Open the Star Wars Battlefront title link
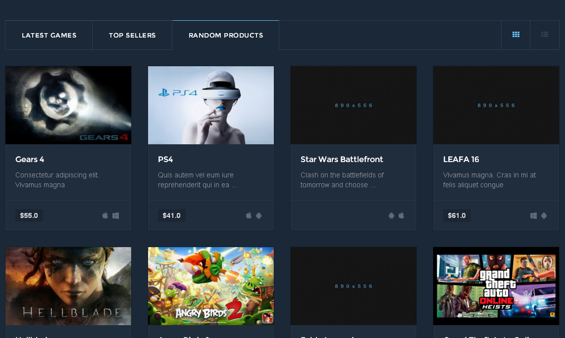The height and width of the screenshot is (338, 565). 342,159
